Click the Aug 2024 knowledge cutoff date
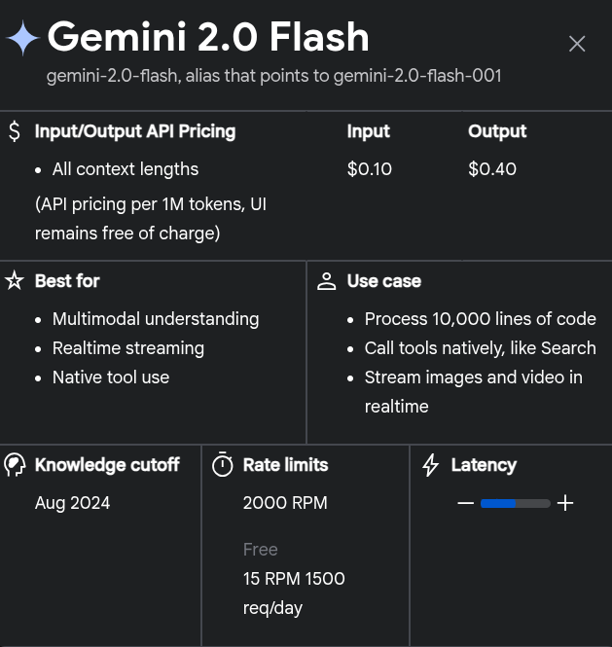The height and width of the screenshot is (647, 612). point(73,503)
